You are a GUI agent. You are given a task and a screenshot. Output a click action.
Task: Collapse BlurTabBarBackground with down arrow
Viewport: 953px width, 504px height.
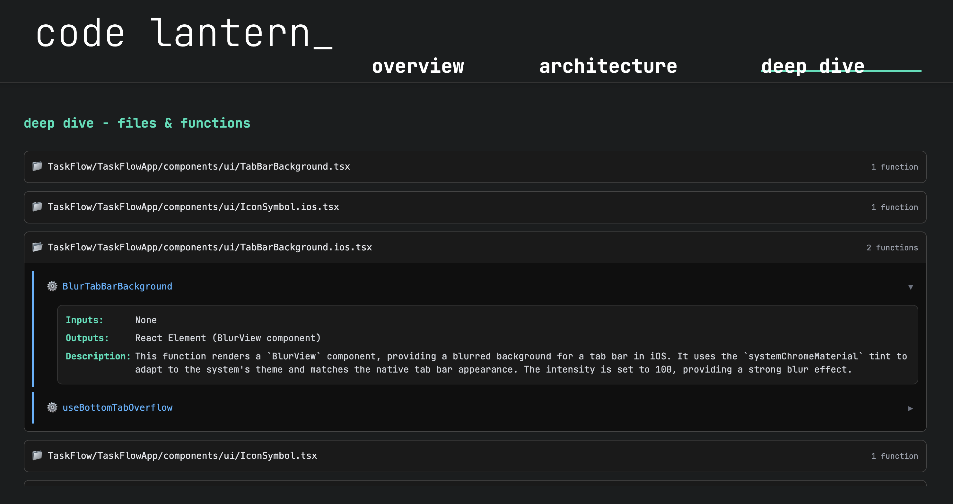coord(911,287)
